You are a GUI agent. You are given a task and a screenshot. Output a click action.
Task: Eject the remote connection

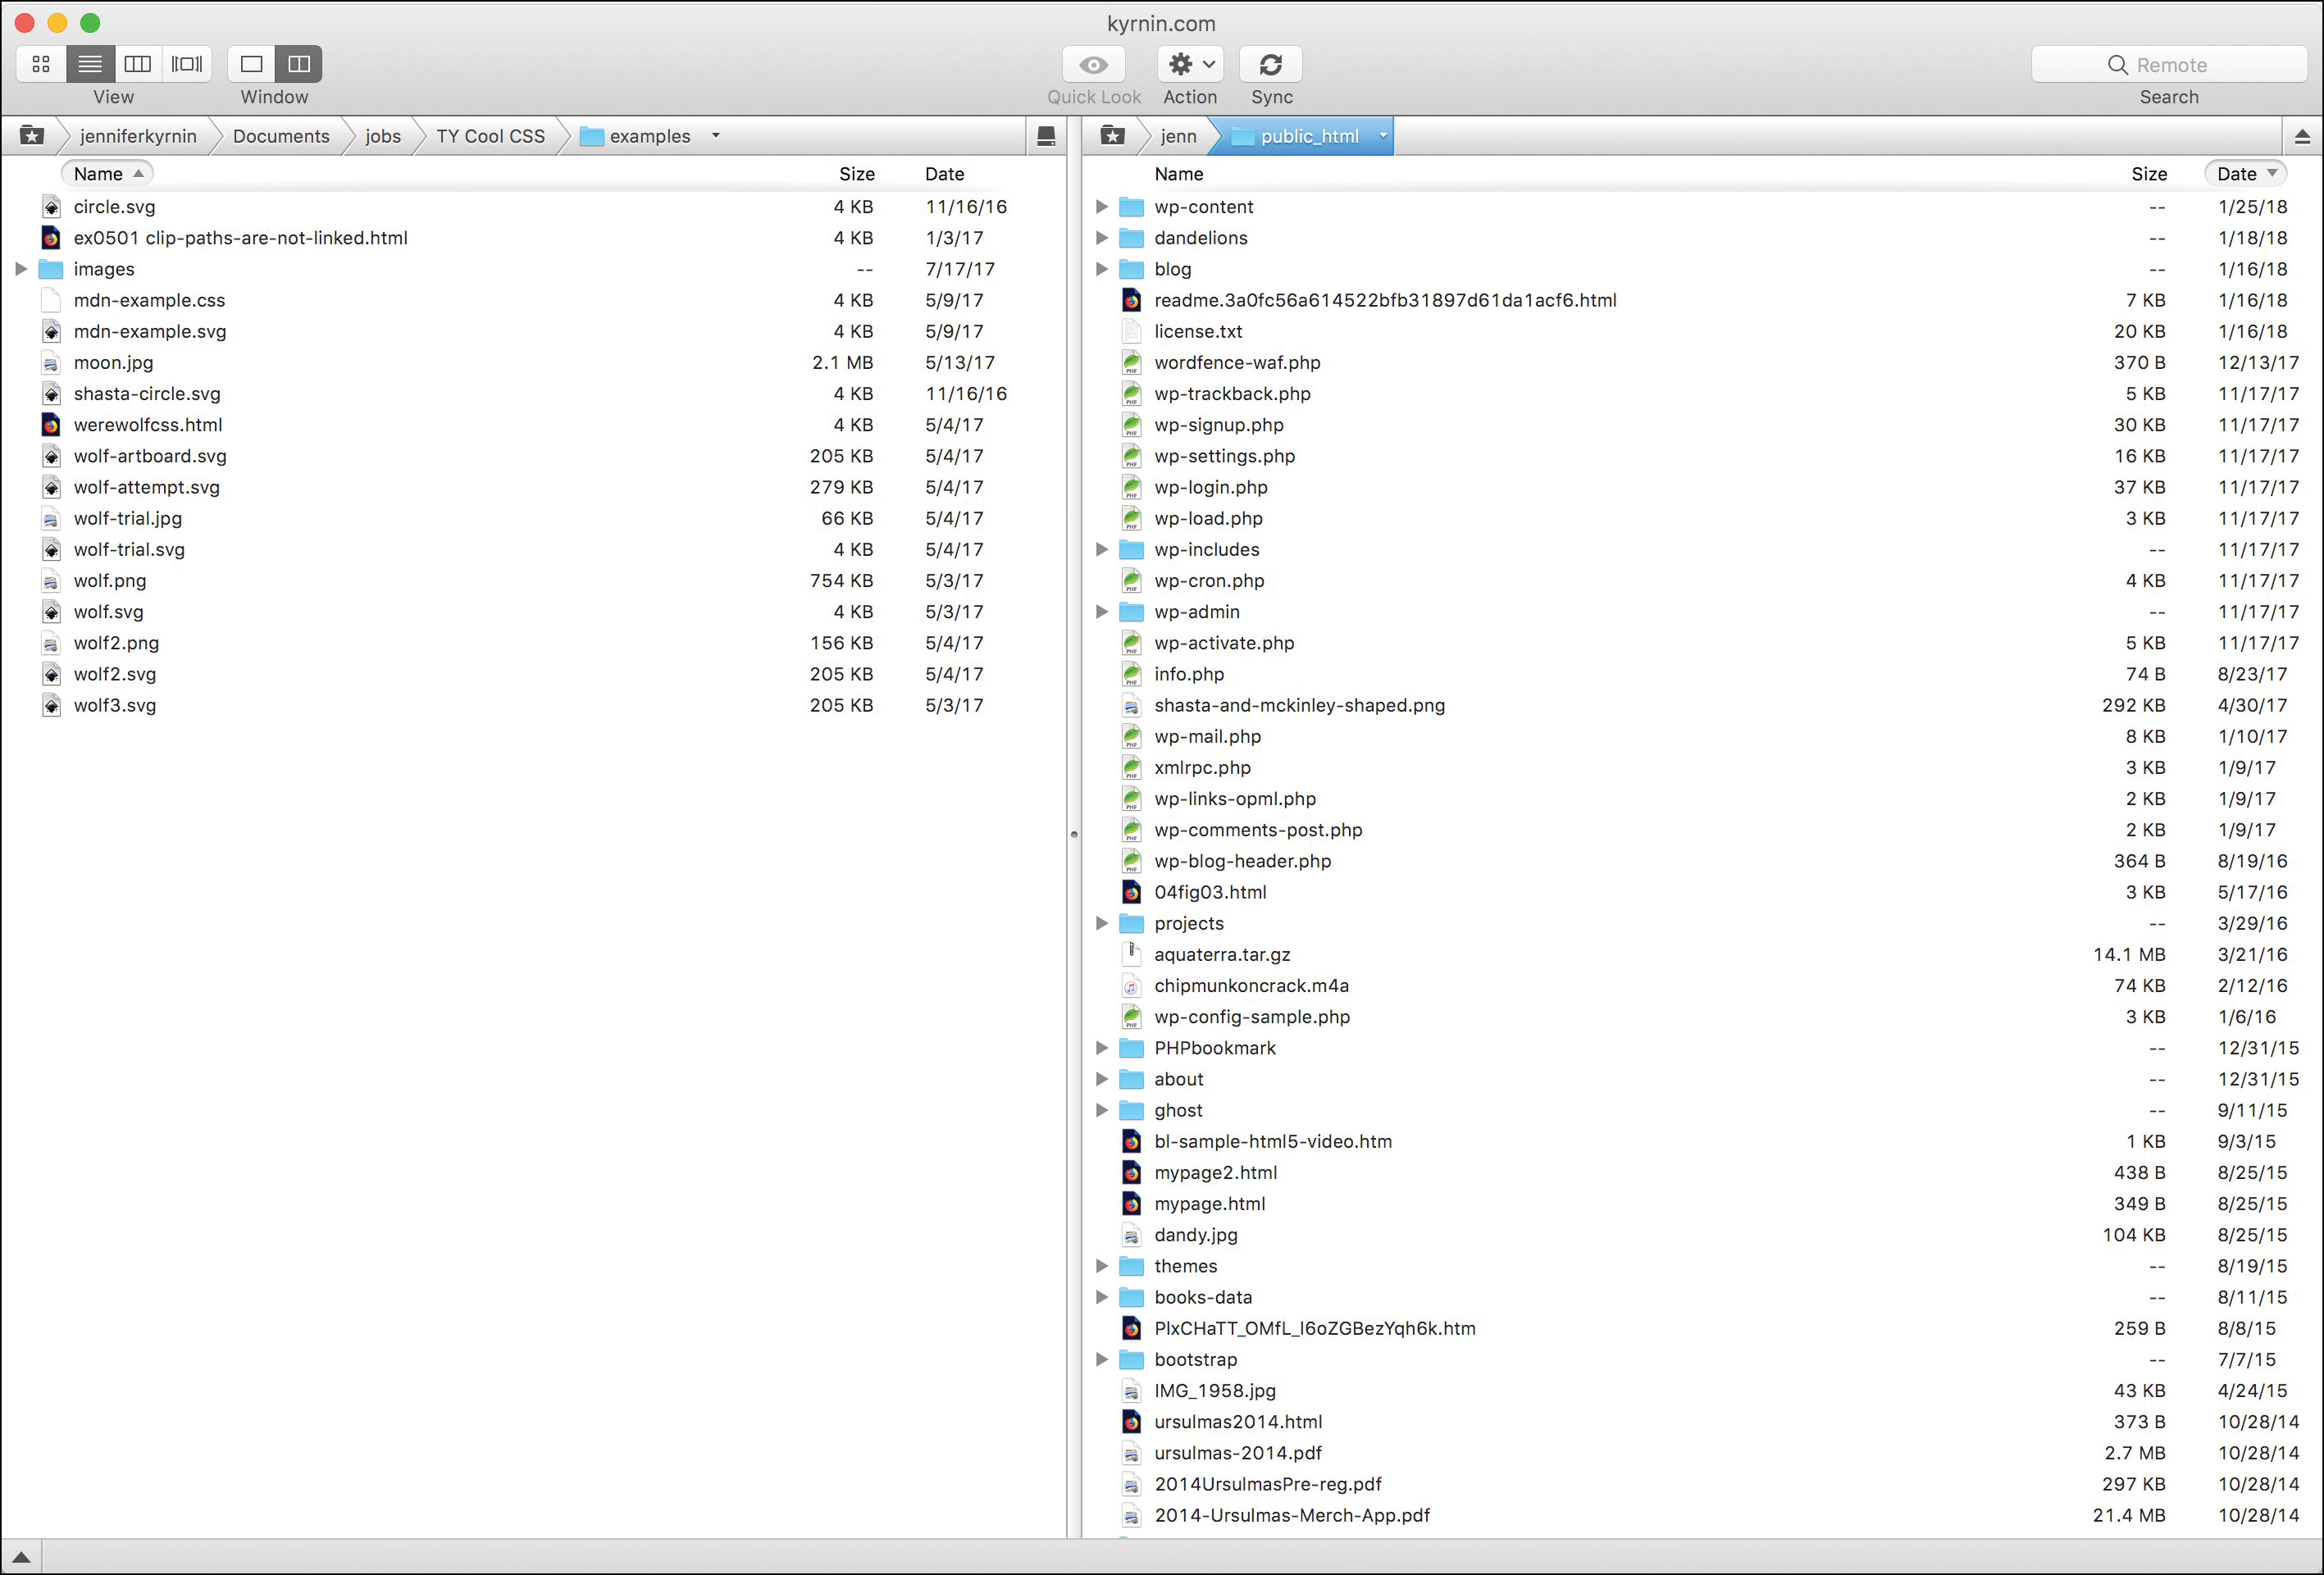(x=2303, y=135)
